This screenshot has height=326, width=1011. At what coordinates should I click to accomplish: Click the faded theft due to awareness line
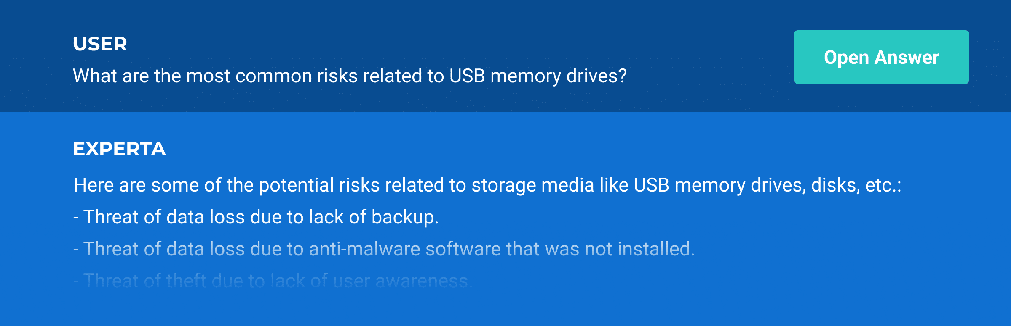(x=273, y=281)
